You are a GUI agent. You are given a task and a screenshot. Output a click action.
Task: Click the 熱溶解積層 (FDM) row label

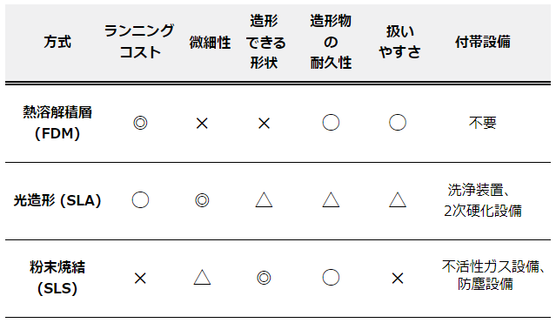click(57, 123)
